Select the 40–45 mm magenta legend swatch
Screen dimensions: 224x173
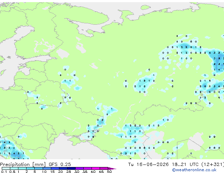[x=96, y=168]
